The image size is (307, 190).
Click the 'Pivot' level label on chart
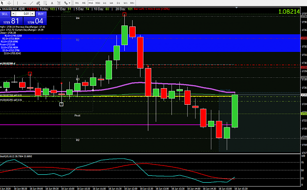(x=77, y=116)
